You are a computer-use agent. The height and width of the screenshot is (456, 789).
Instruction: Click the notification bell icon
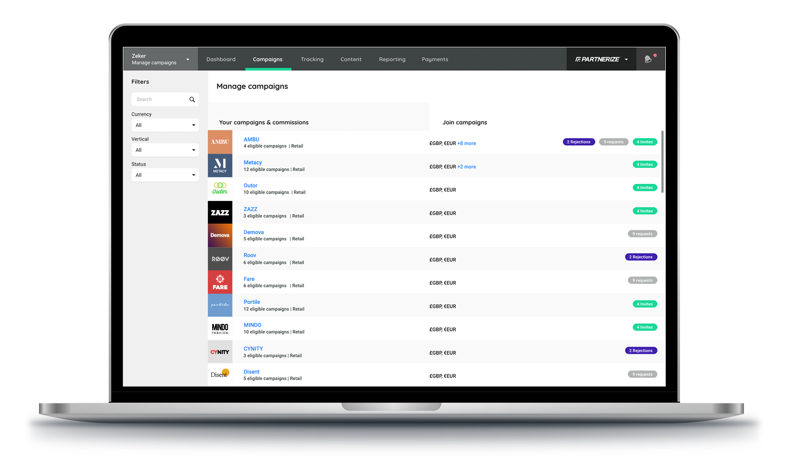(x=648, y=59)
